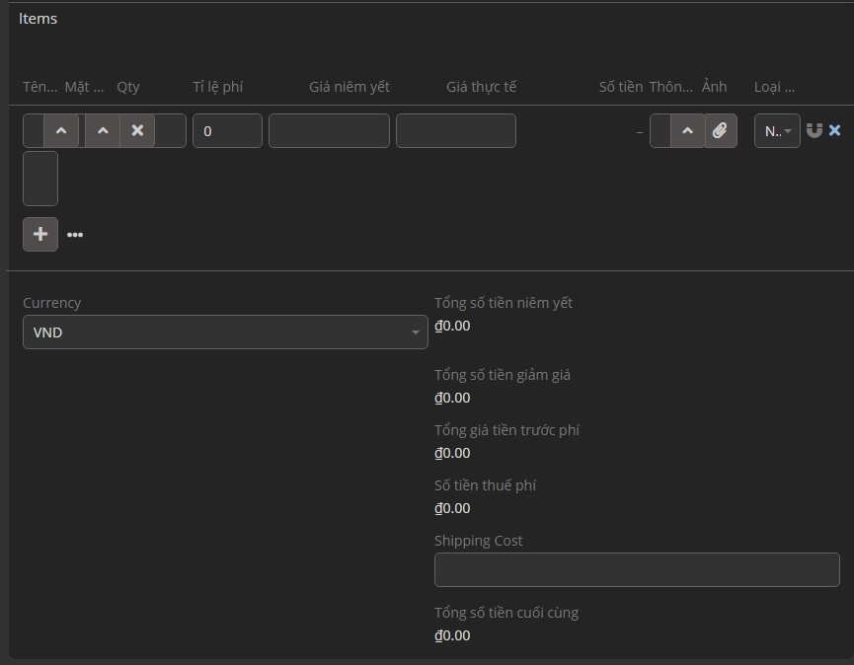The height and width of the screenshot is (665, 854).
Task: Open the lookup chevron in the Tên column
Action: pyautogui.click(x=61, y=130)
